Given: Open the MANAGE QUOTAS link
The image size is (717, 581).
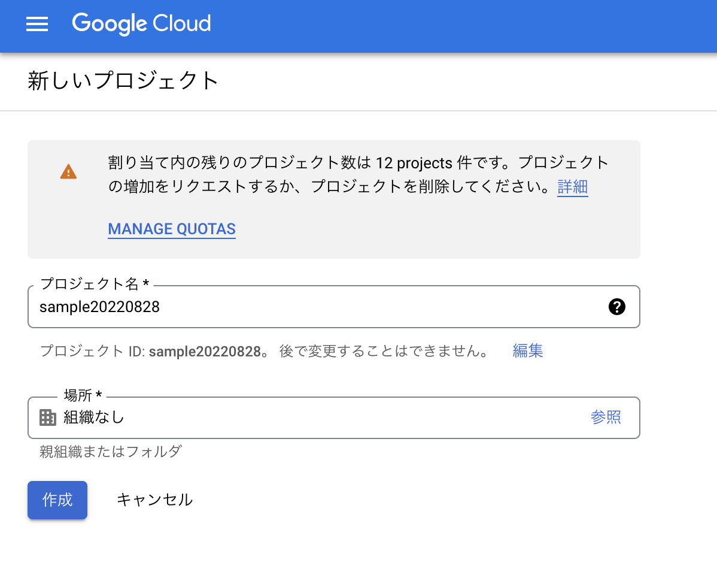Looking at the screenshot, I should click(172, 229).
